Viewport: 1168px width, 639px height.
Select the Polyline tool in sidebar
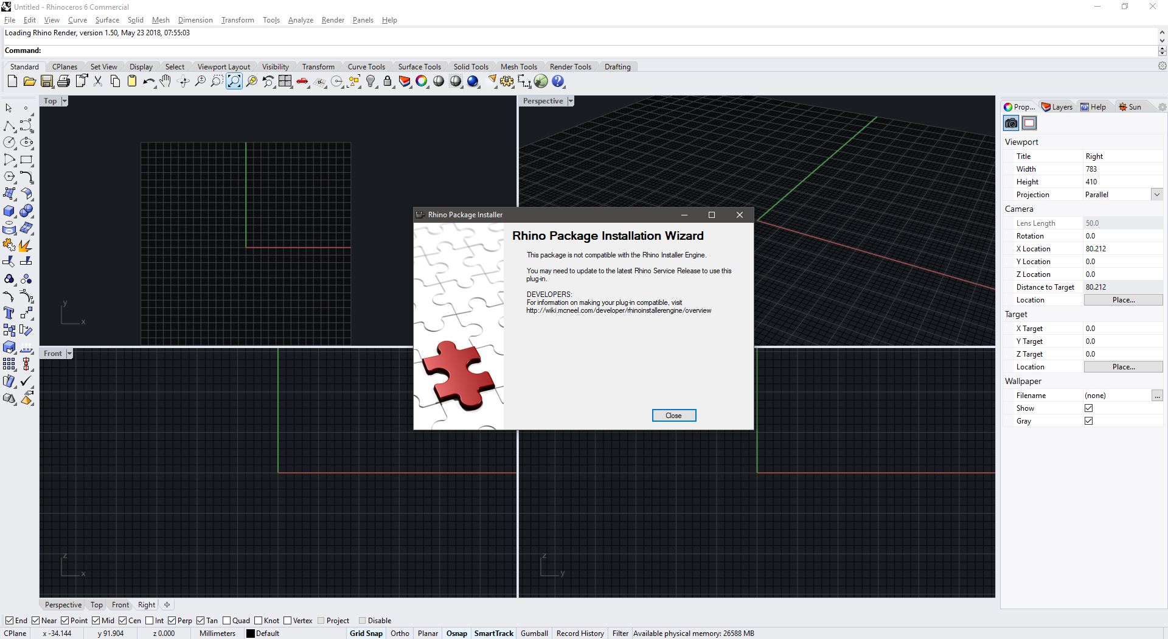click(9, 126)
